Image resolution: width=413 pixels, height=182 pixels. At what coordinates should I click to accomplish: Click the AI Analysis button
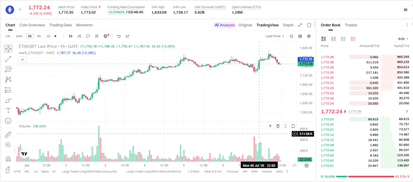pos(225,25)
